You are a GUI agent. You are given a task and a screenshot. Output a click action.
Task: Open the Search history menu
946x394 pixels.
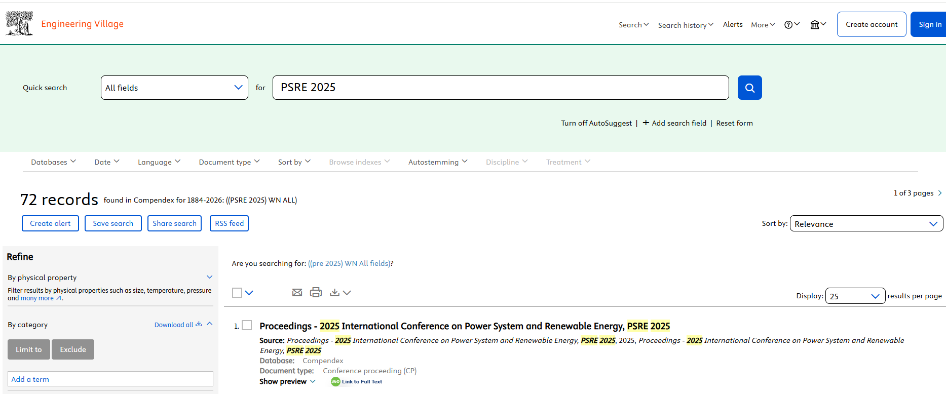point(686,25)
